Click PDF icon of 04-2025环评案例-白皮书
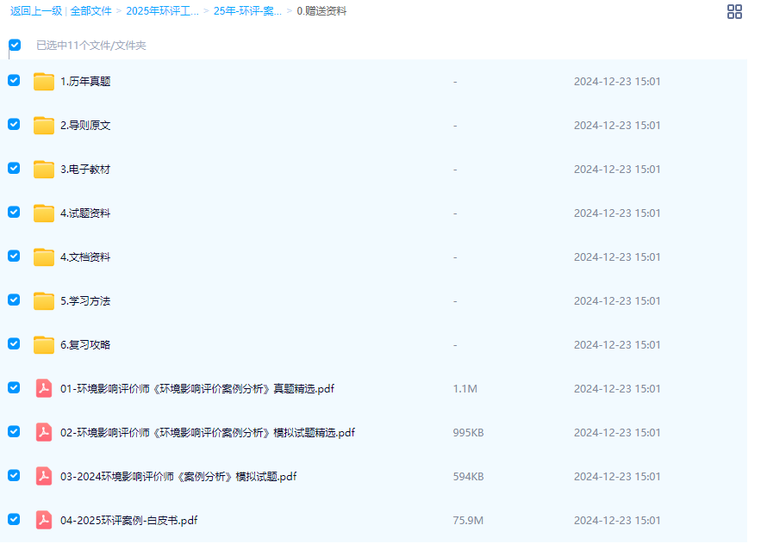The width and height of the screenshot is (761, 550). pyautogui.click(x=44, y=521)
